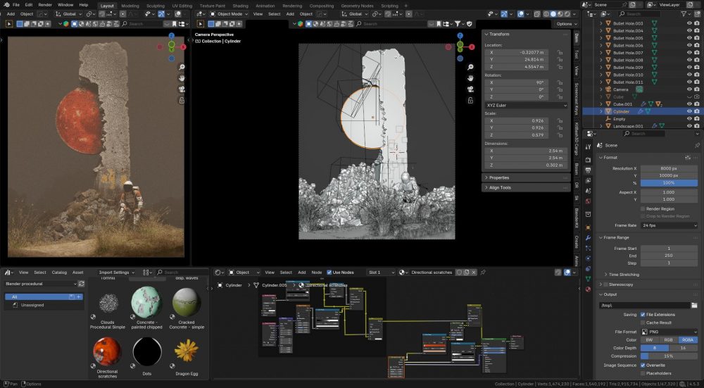
Task: Click folder icon beside /tmp\ output path
Action: click(x=694, y=306)
